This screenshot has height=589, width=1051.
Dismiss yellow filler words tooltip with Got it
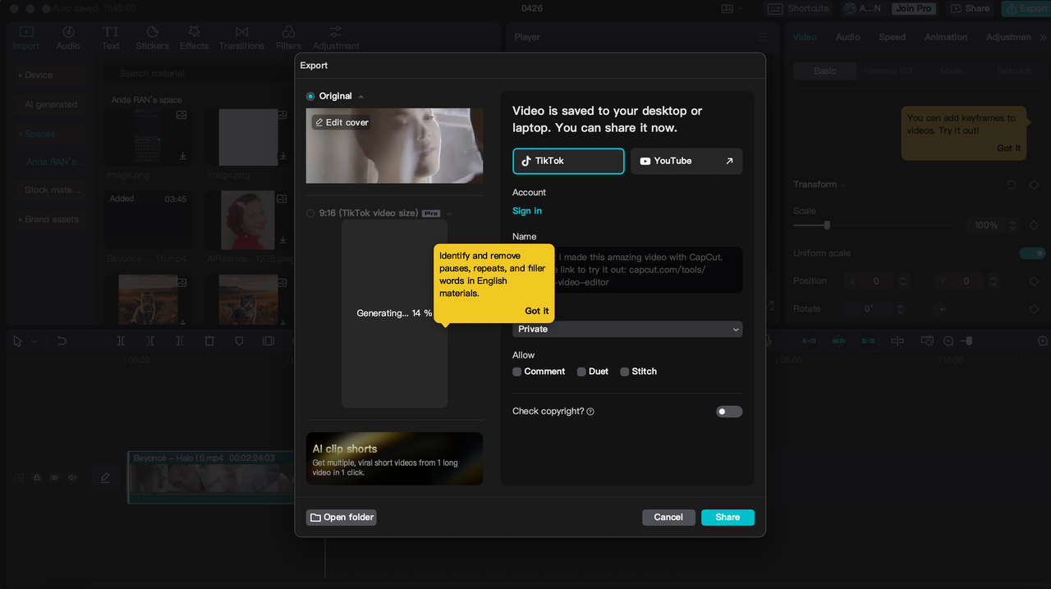click(x=537, y=311)
